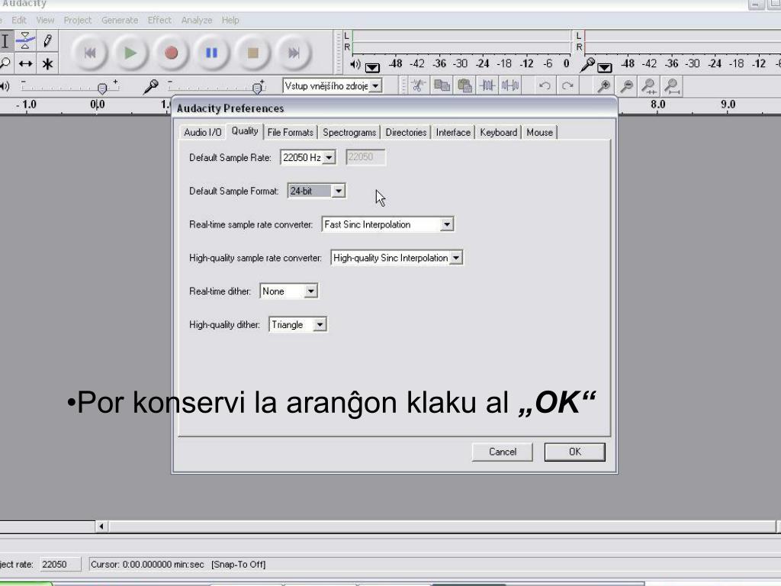Open the Analyze menu

pos(197,20)
